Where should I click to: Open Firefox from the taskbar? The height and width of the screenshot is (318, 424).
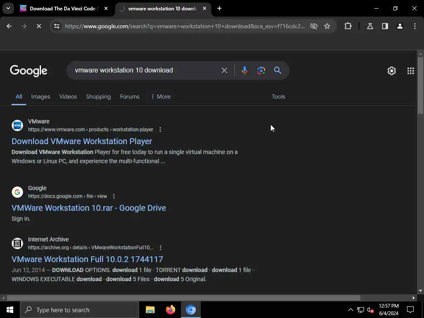(170, 310)
